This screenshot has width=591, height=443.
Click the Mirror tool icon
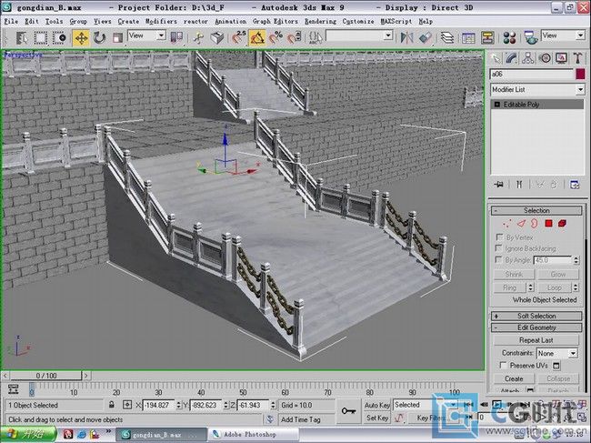406,37
